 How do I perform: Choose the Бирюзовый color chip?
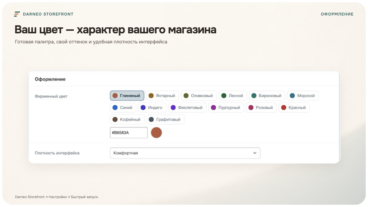pyautogui.click(x=267, y=96)
